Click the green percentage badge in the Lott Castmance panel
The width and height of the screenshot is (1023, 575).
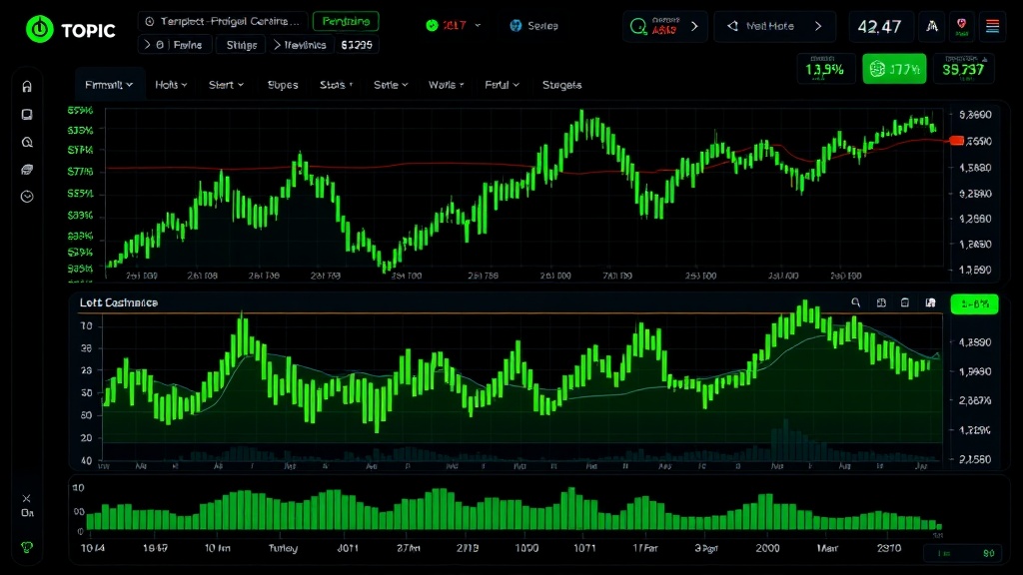tap(974, 303)
